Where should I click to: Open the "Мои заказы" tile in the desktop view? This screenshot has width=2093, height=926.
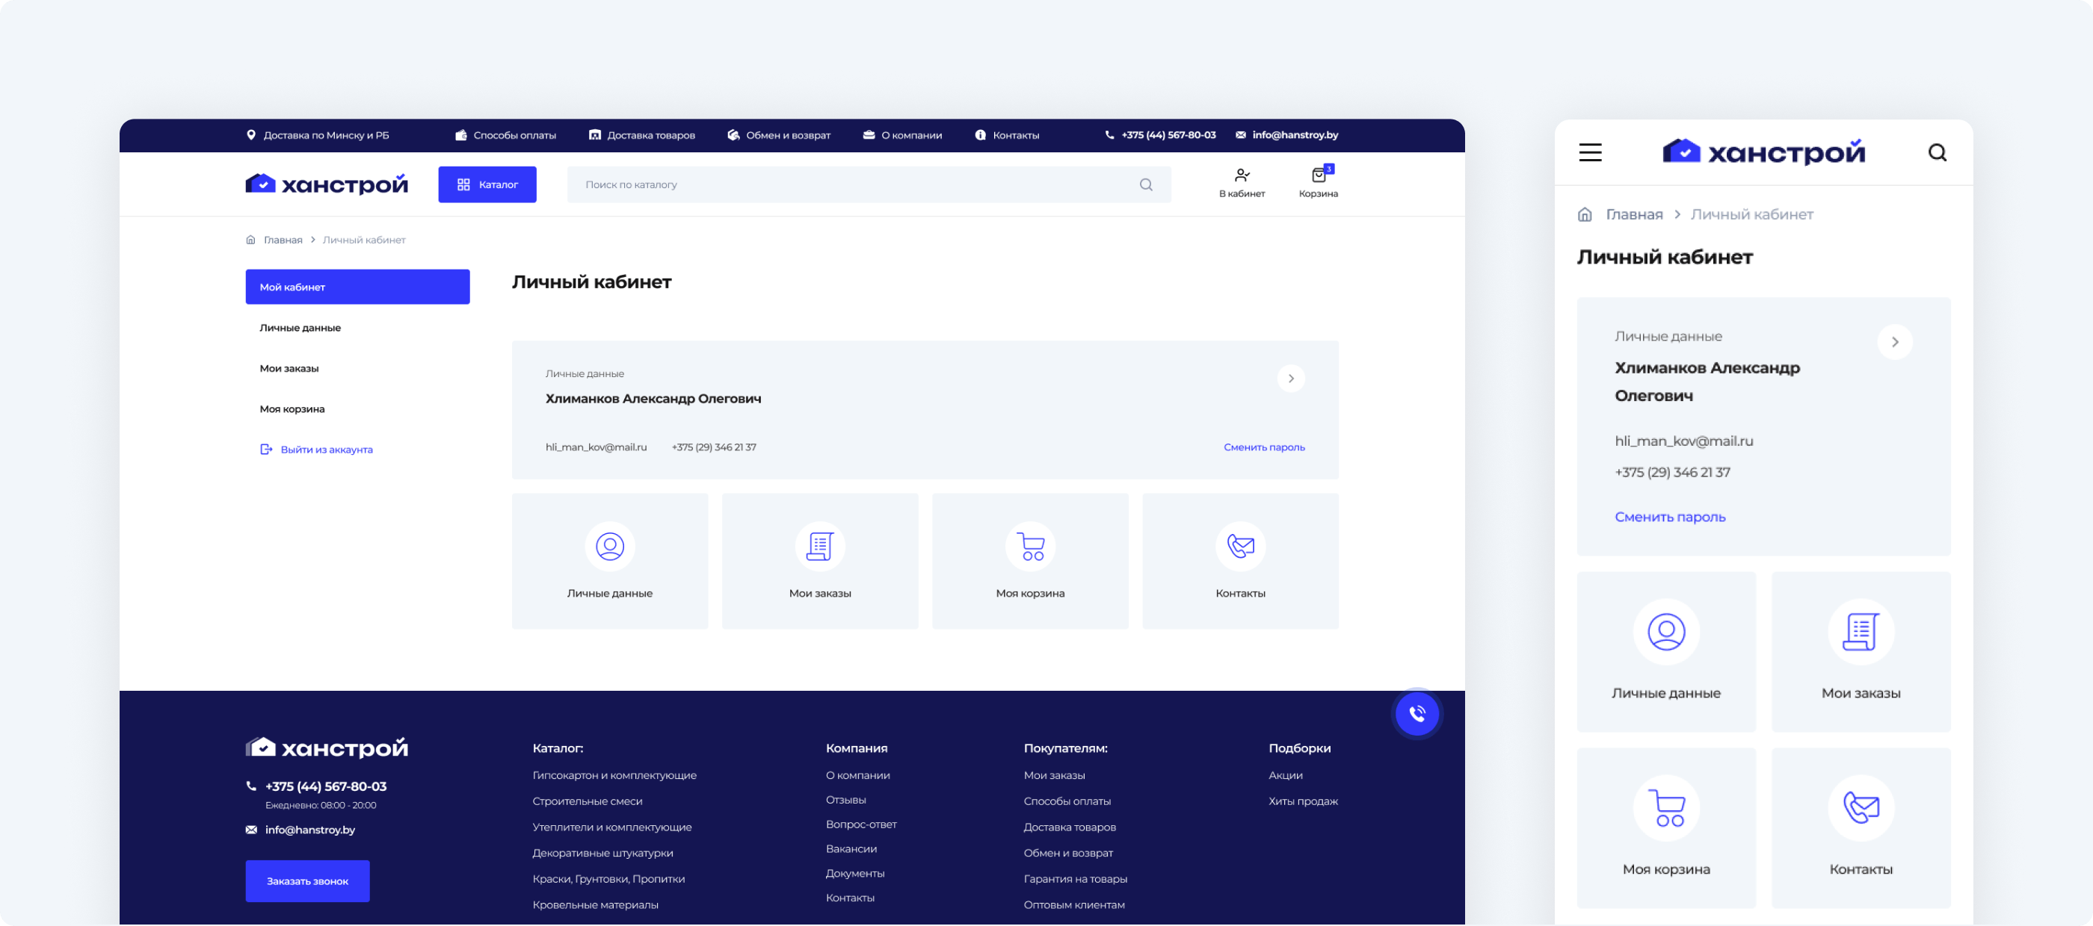point(820,562)
